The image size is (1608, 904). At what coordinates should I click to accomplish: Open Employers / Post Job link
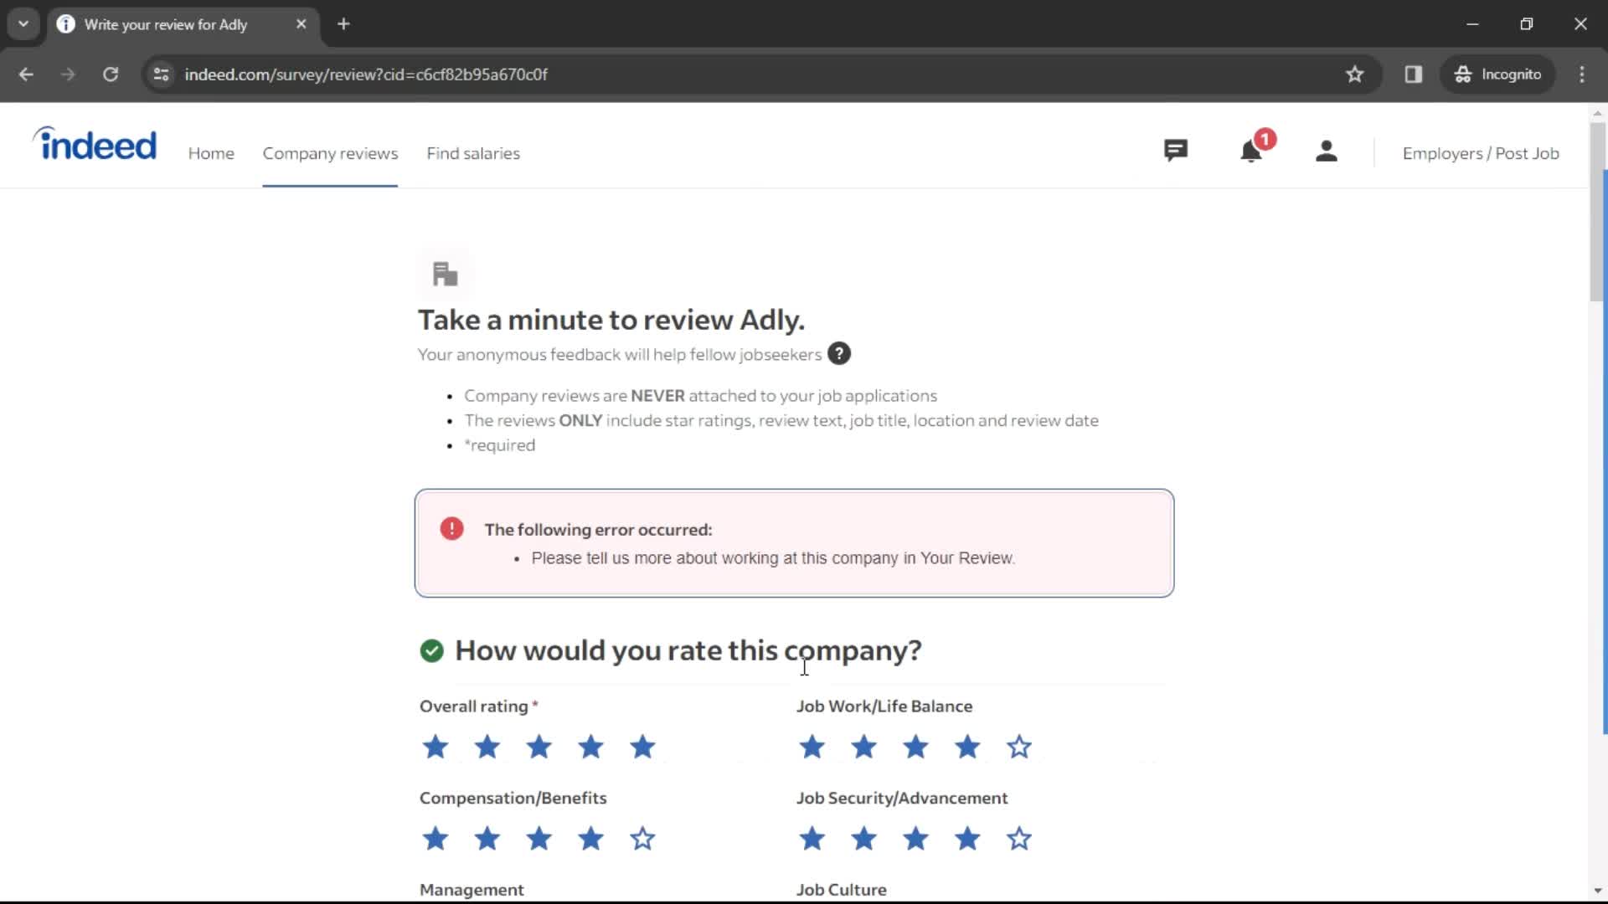pyautogui.click(x=1481, y=153)
